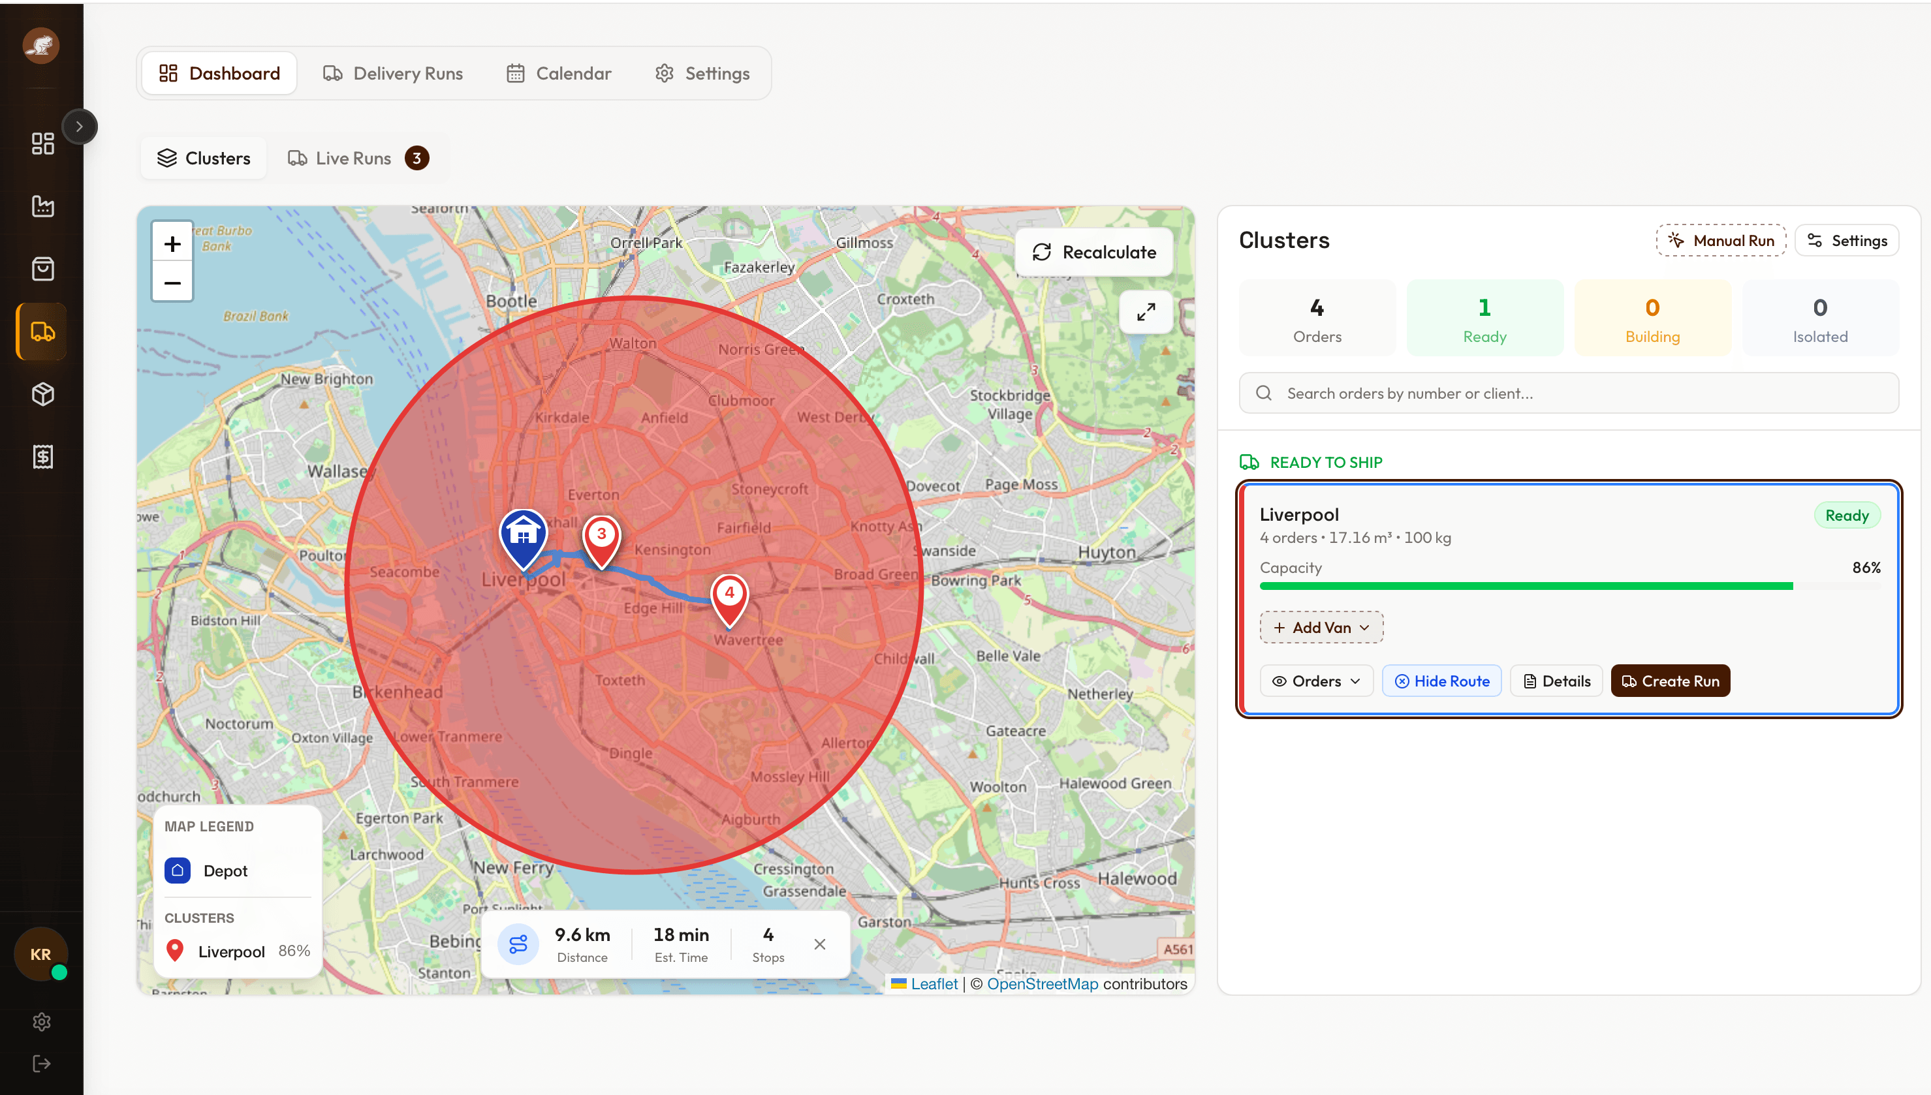Switch to the Live Runs tab

[x=354, y=158]
